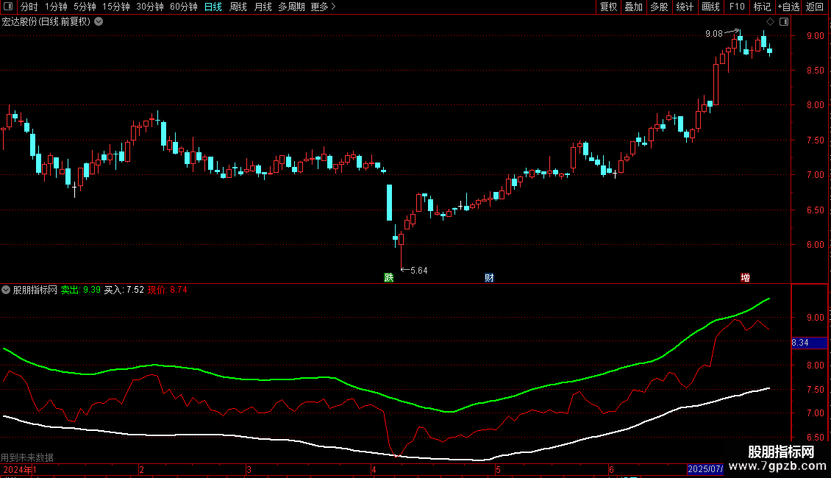
Task: Click the 5.64 low price annotation
Action: coord(418,271)
